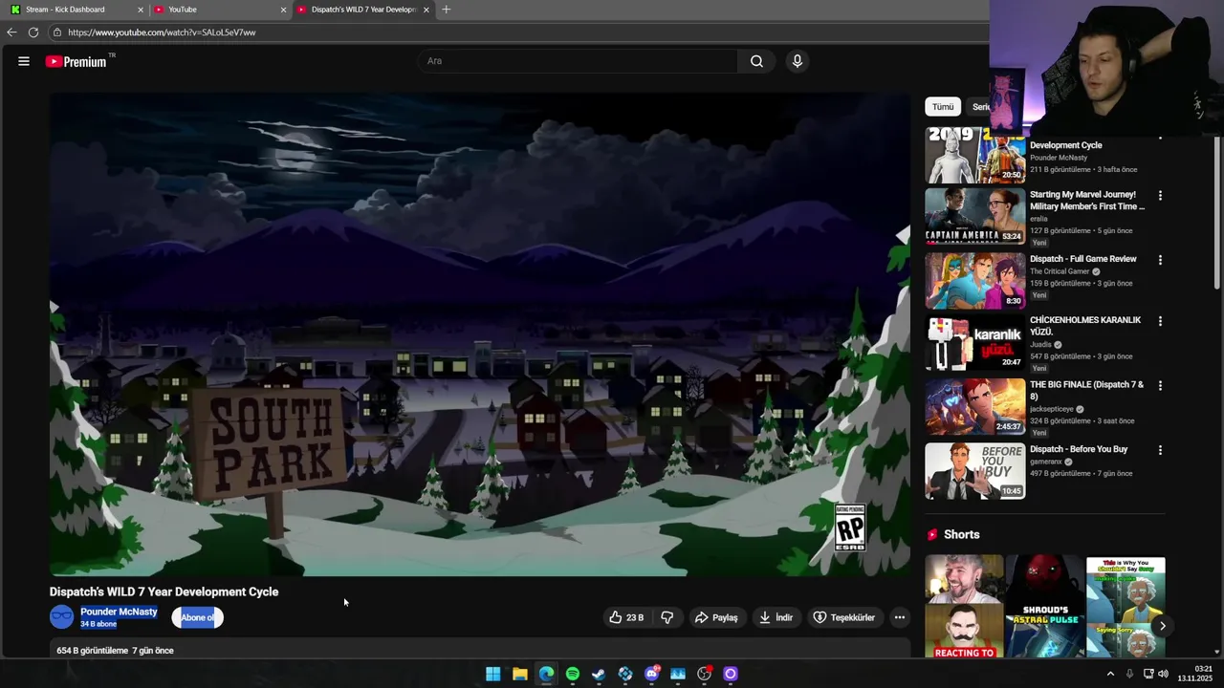Switch to Stream - Kick Dashboard tab
The width and height of the screenshot is (1224, 688).
coord(75,10)
